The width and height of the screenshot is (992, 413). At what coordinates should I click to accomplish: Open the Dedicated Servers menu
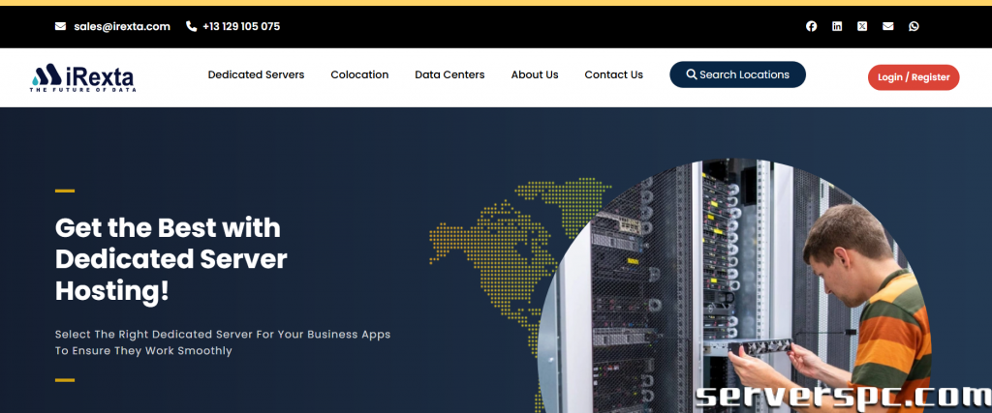[x=256, y=74]
